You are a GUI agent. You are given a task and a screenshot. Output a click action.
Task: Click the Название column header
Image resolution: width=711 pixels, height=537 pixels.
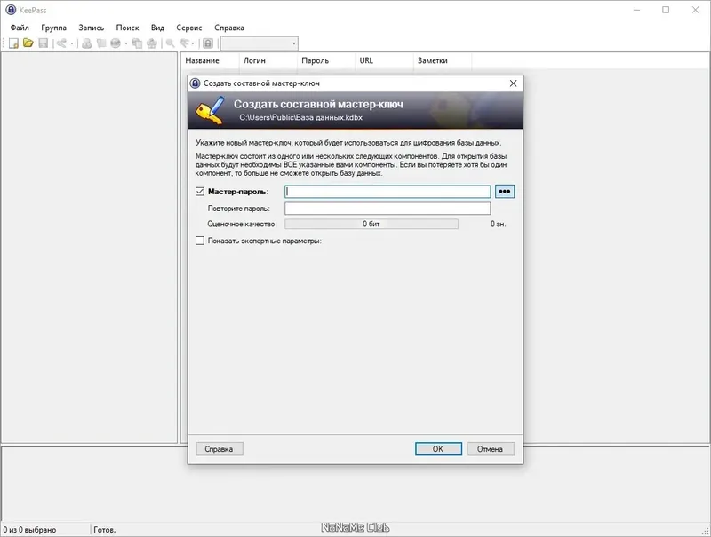point(210,60)
